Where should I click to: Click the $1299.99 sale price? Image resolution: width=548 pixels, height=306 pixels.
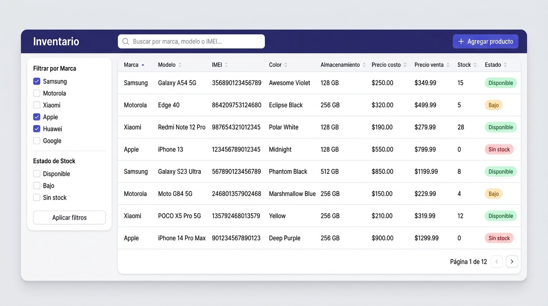pyautogui.click(x=427, y=238)
